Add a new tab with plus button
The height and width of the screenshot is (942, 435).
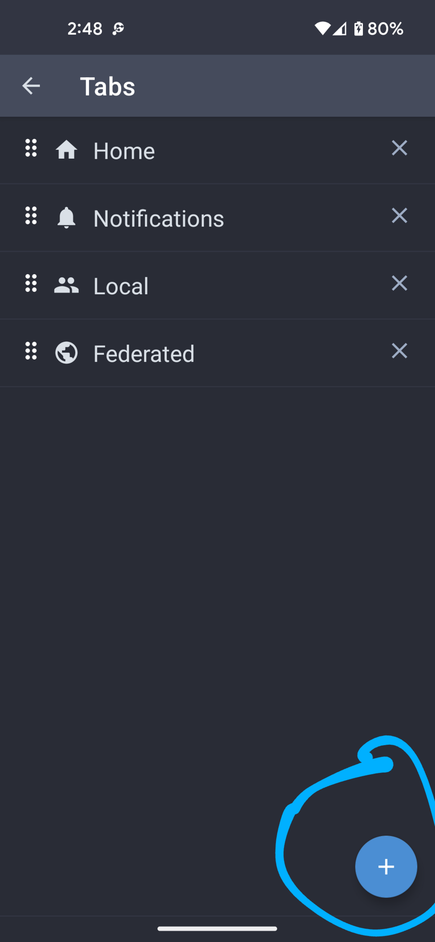pyautogui.click(x=386, y=866)
